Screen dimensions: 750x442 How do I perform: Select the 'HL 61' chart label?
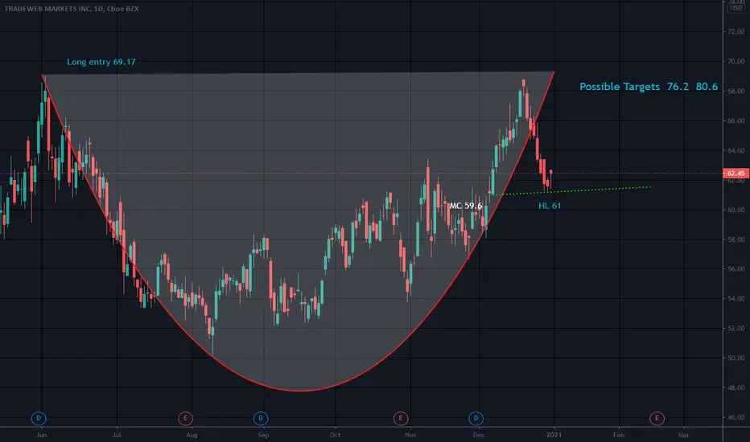[550, 206]
